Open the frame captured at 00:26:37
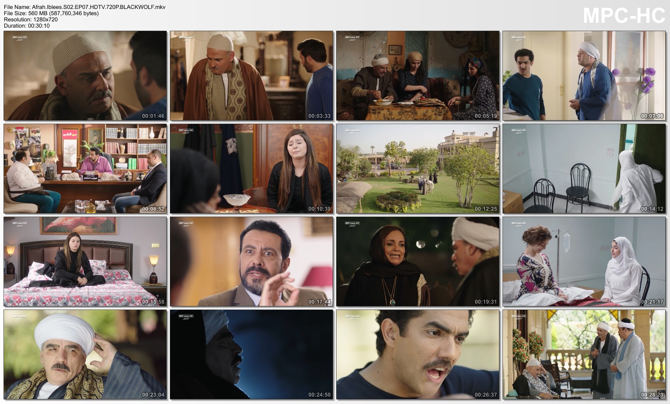 (418, 355)
